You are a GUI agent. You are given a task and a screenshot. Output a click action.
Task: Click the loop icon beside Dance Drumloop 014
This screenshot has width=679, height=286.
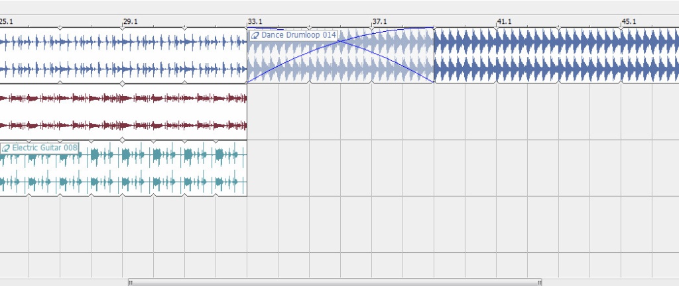coord(255,36)
